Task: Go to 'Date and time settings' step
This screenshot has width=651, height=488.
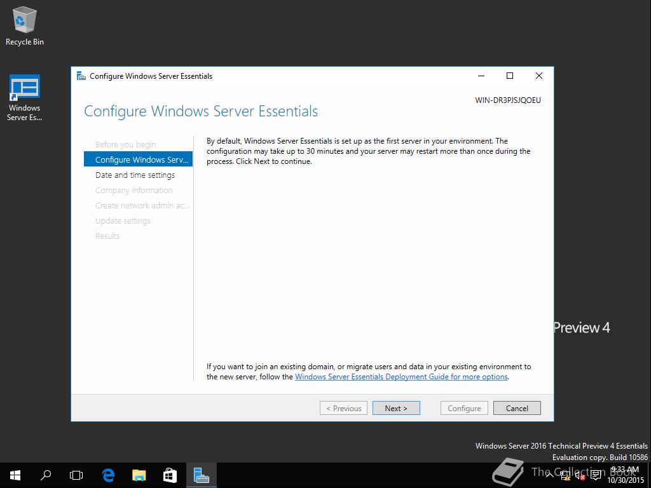Action: pos(135,175)
